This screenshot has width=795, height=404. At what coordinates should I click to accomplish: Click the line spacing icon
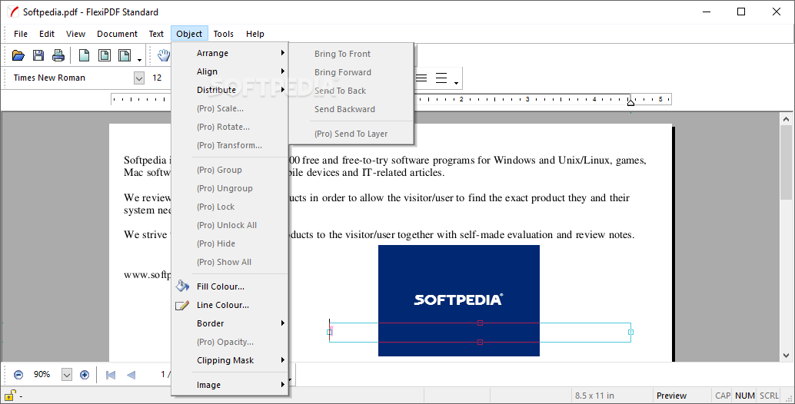[441, 78]
